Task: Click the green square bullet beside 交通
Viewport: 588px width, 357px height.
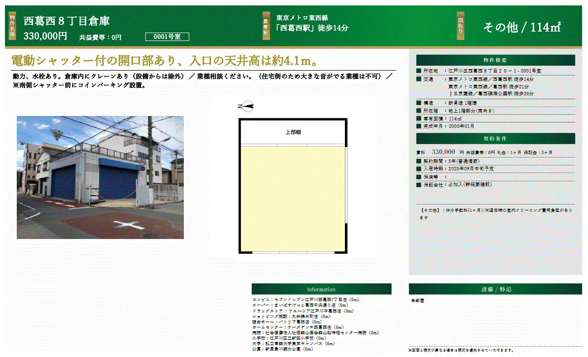Action: [419, 79]
